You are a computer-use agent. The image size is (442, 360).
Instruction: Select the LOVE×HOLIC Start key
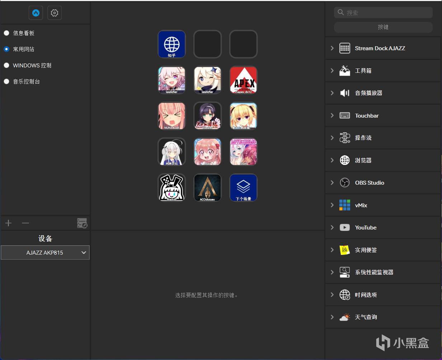244,152
